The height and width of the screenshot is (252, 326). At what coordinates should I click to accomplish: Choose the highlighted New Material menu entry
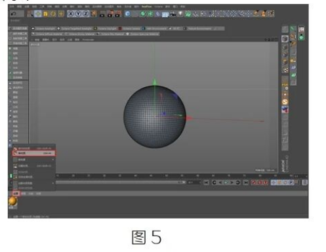click(34, 154)
